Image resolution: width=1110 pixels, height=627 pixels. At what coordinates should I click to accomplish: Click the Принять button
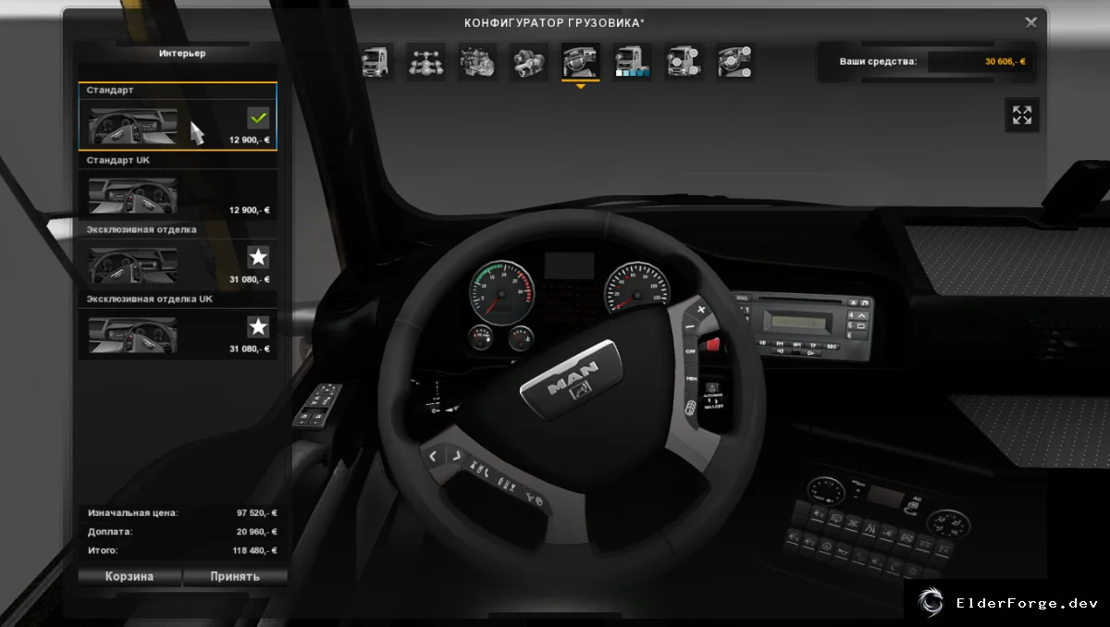[235, 576]
